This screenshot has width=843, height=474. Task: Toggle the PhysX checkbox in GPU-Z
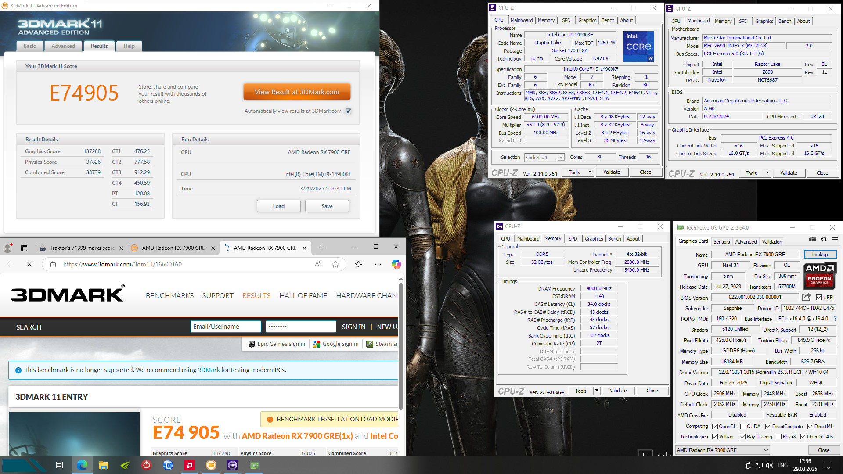[778, 437]
